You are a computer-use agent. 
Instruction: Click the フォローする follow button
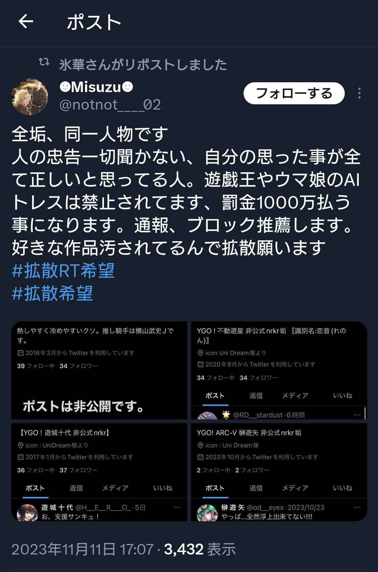294,93
